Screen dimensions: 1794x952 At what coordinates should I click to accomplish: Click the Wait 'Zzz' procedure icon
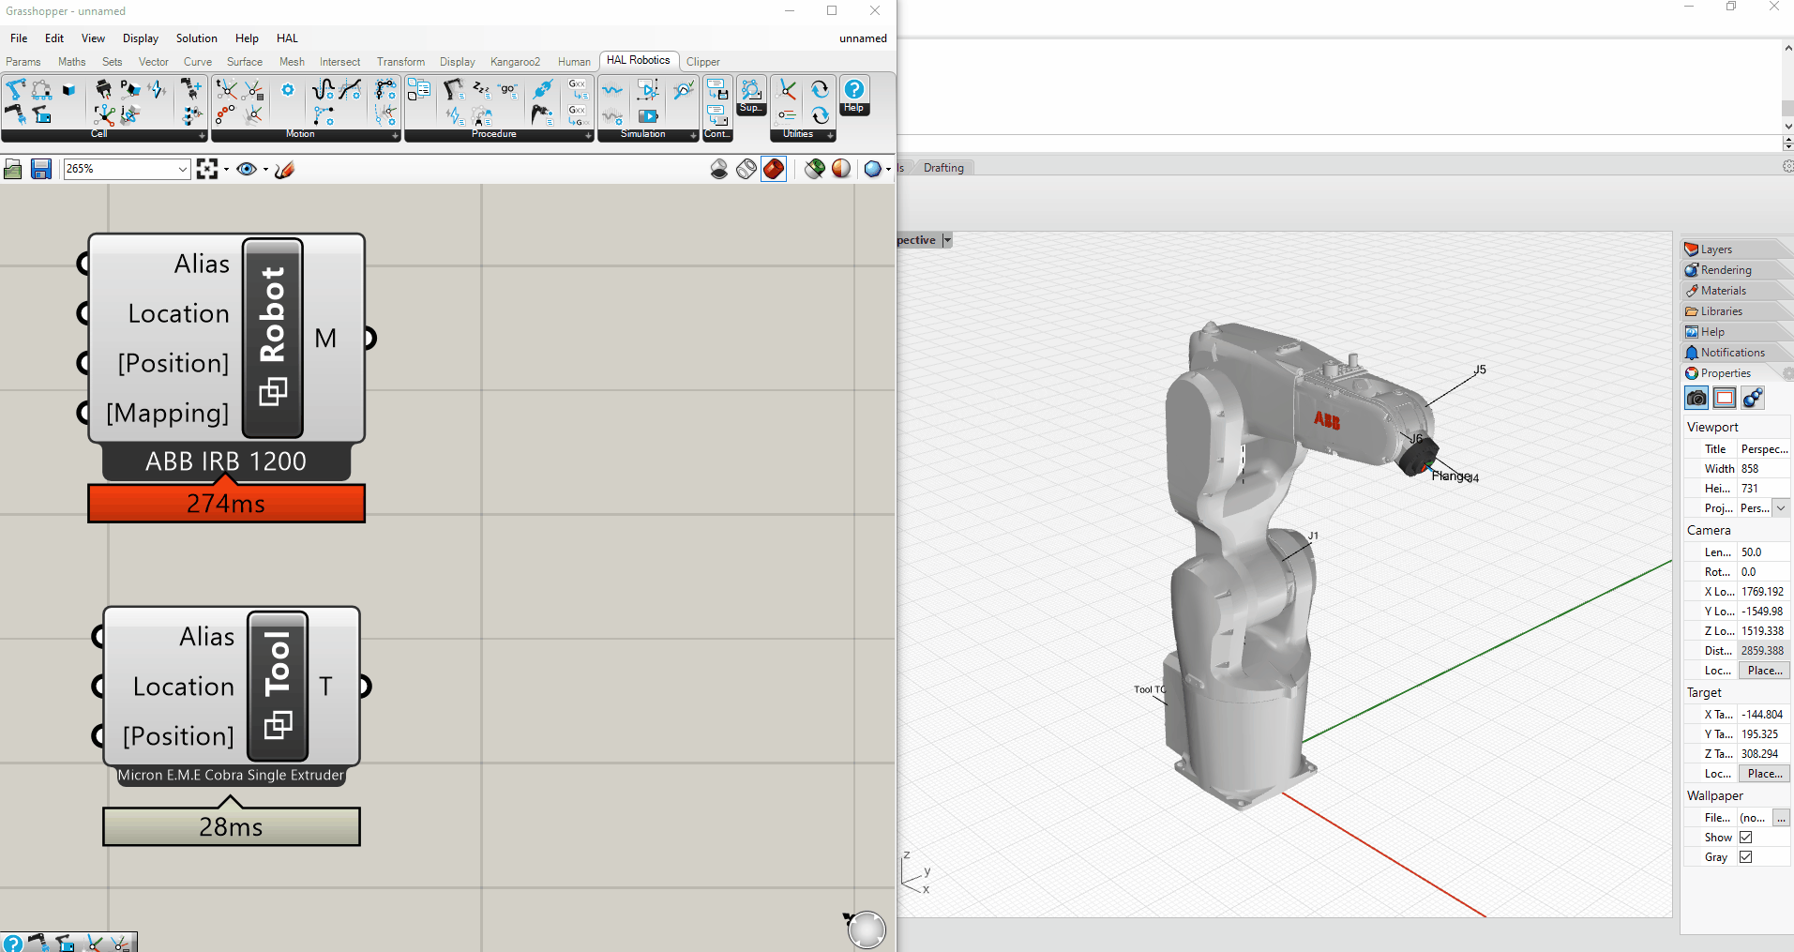pos(481,90)
